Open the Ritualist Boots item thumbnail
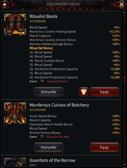 pyautogui.click(x=15, y=25)
